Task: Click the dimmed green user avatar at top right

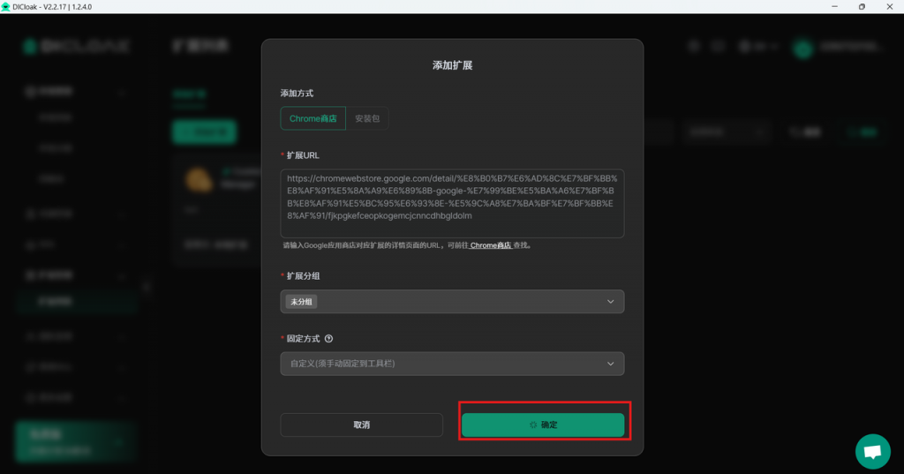Action: pos(802,47)
